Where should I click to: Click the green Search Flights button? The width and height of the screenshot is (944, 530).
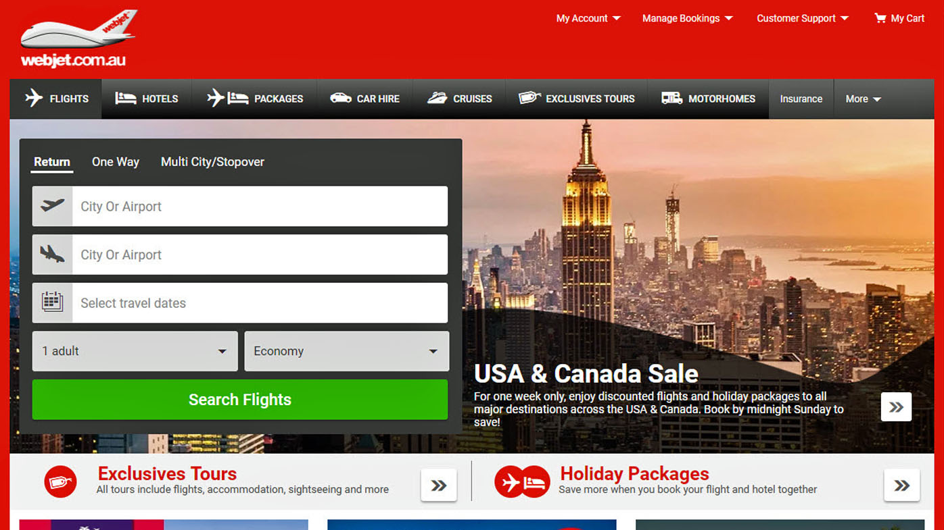[x=240, y=400]
